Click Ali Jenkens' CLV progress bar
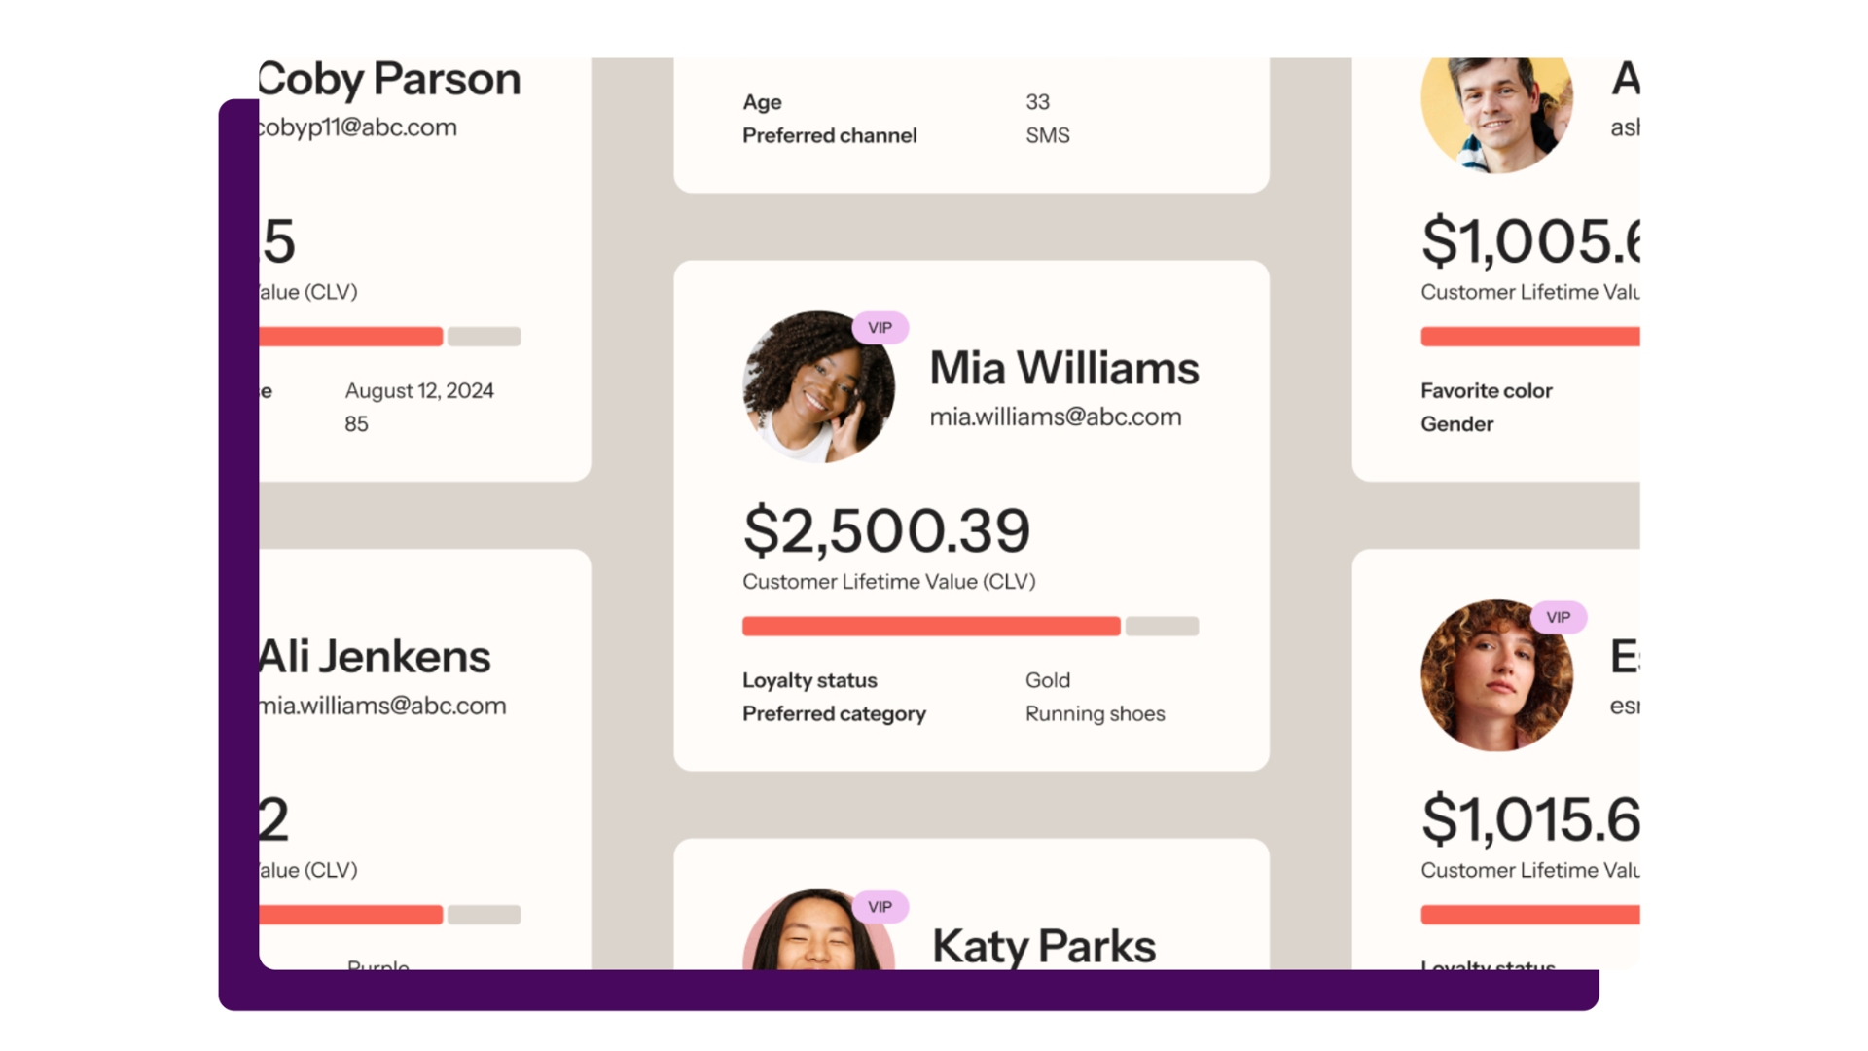Image resolution: width=1868 pixels, height=1051 pixels. point(389,915)
